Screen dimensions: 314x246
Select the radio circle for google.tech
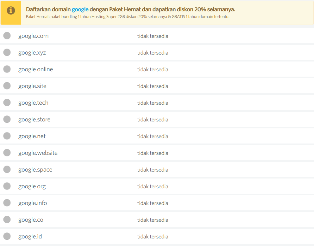click(7, 102)
